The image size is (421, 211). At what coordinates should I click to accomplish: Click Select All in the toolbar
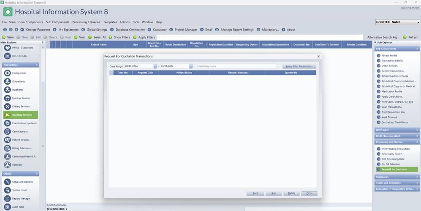pyautogui.click(x=90, y=37)
